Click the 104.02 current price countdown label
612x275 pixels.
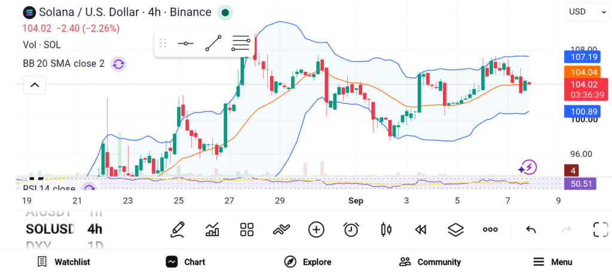pyautogui.click(x=586, y=89)
